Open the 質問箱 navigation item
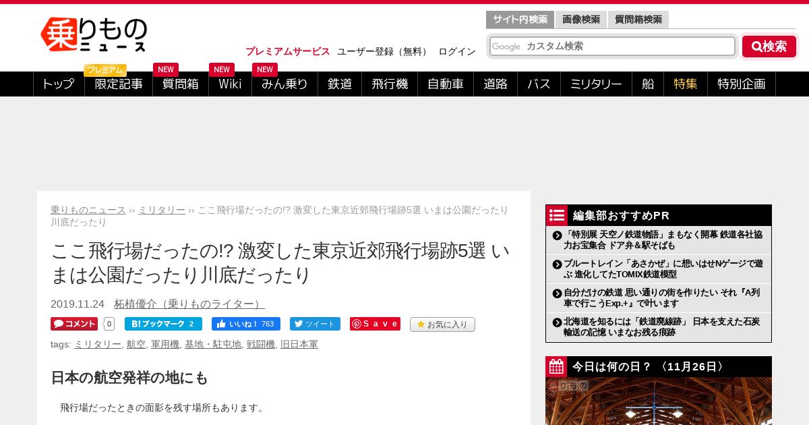This screenshot has height=425, width=809. point(181,84)
